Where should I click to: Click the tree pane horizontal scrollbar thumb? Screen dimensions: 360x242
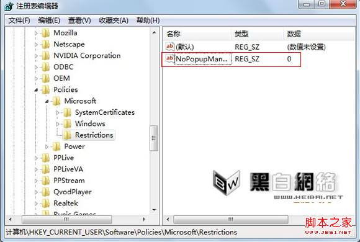pos(67,220)
